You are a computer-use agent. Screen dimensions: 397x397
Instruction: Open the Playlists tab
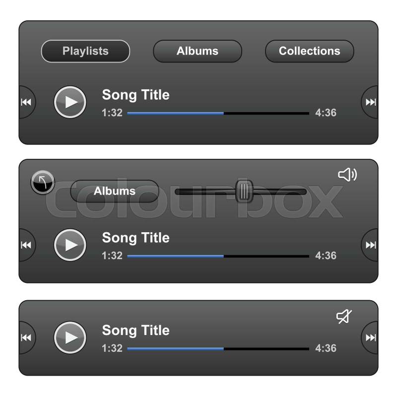click(x=85, y=51)
